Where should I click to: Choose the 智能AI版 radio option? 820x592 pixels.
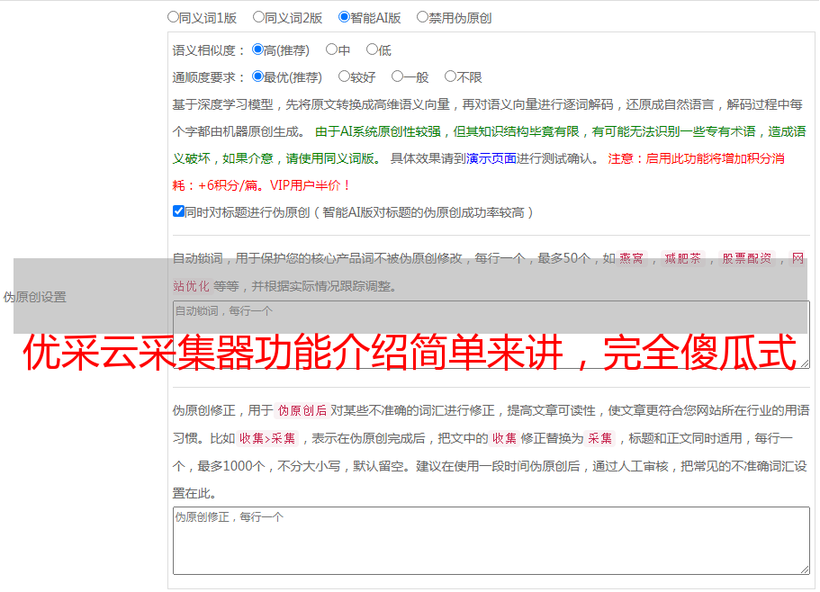click(344, 17)
